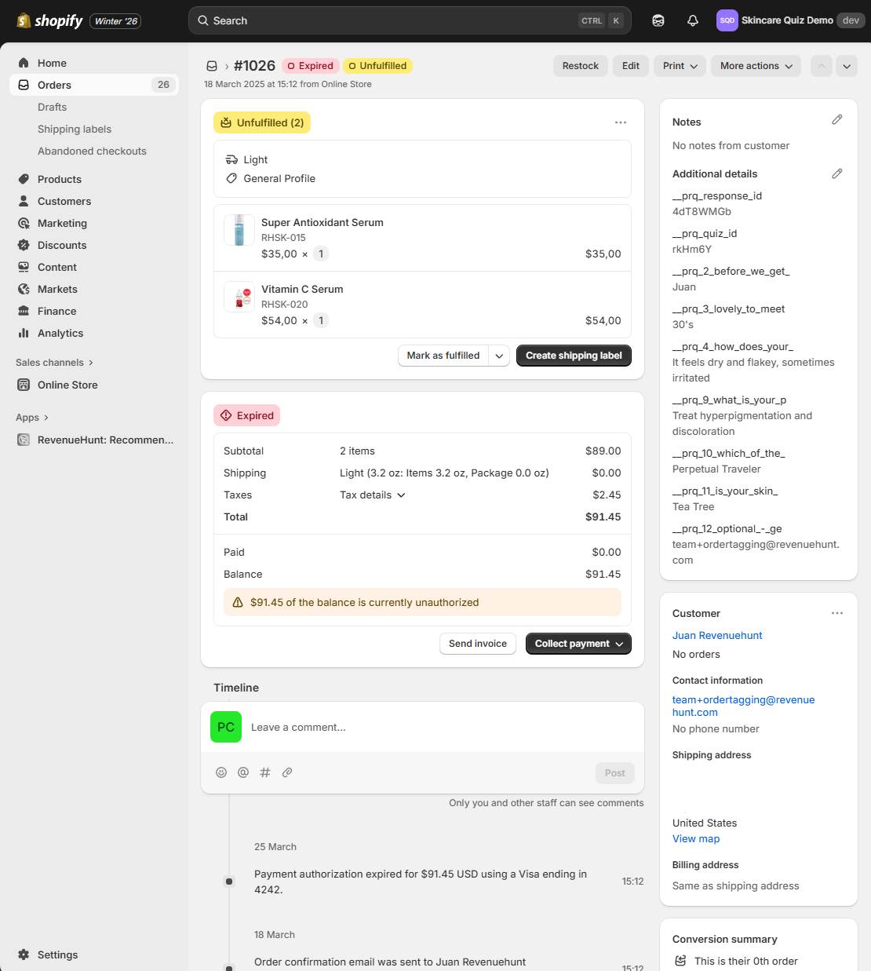Click the Content icon in sidebar

coord(24,267)
